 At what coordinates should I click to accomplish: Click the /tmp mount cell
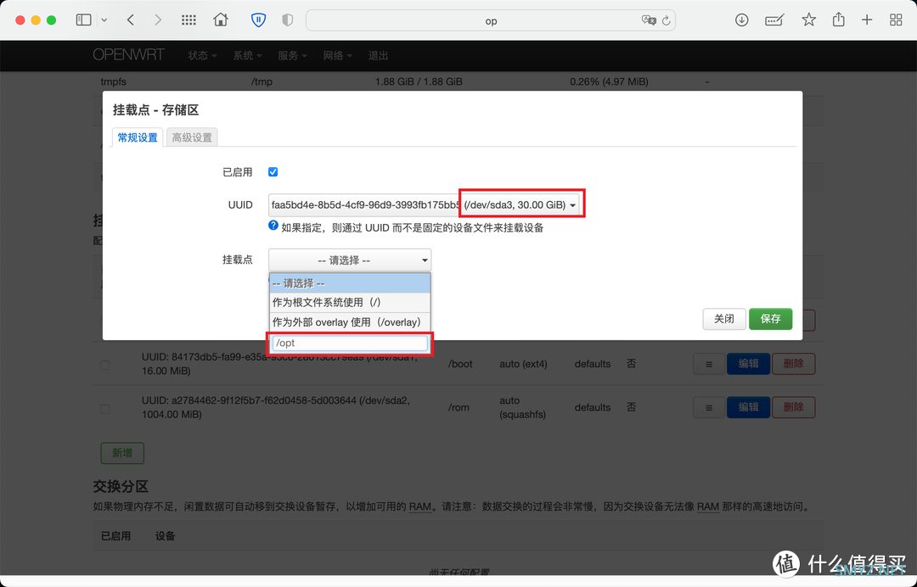click(x=262, y=81)
